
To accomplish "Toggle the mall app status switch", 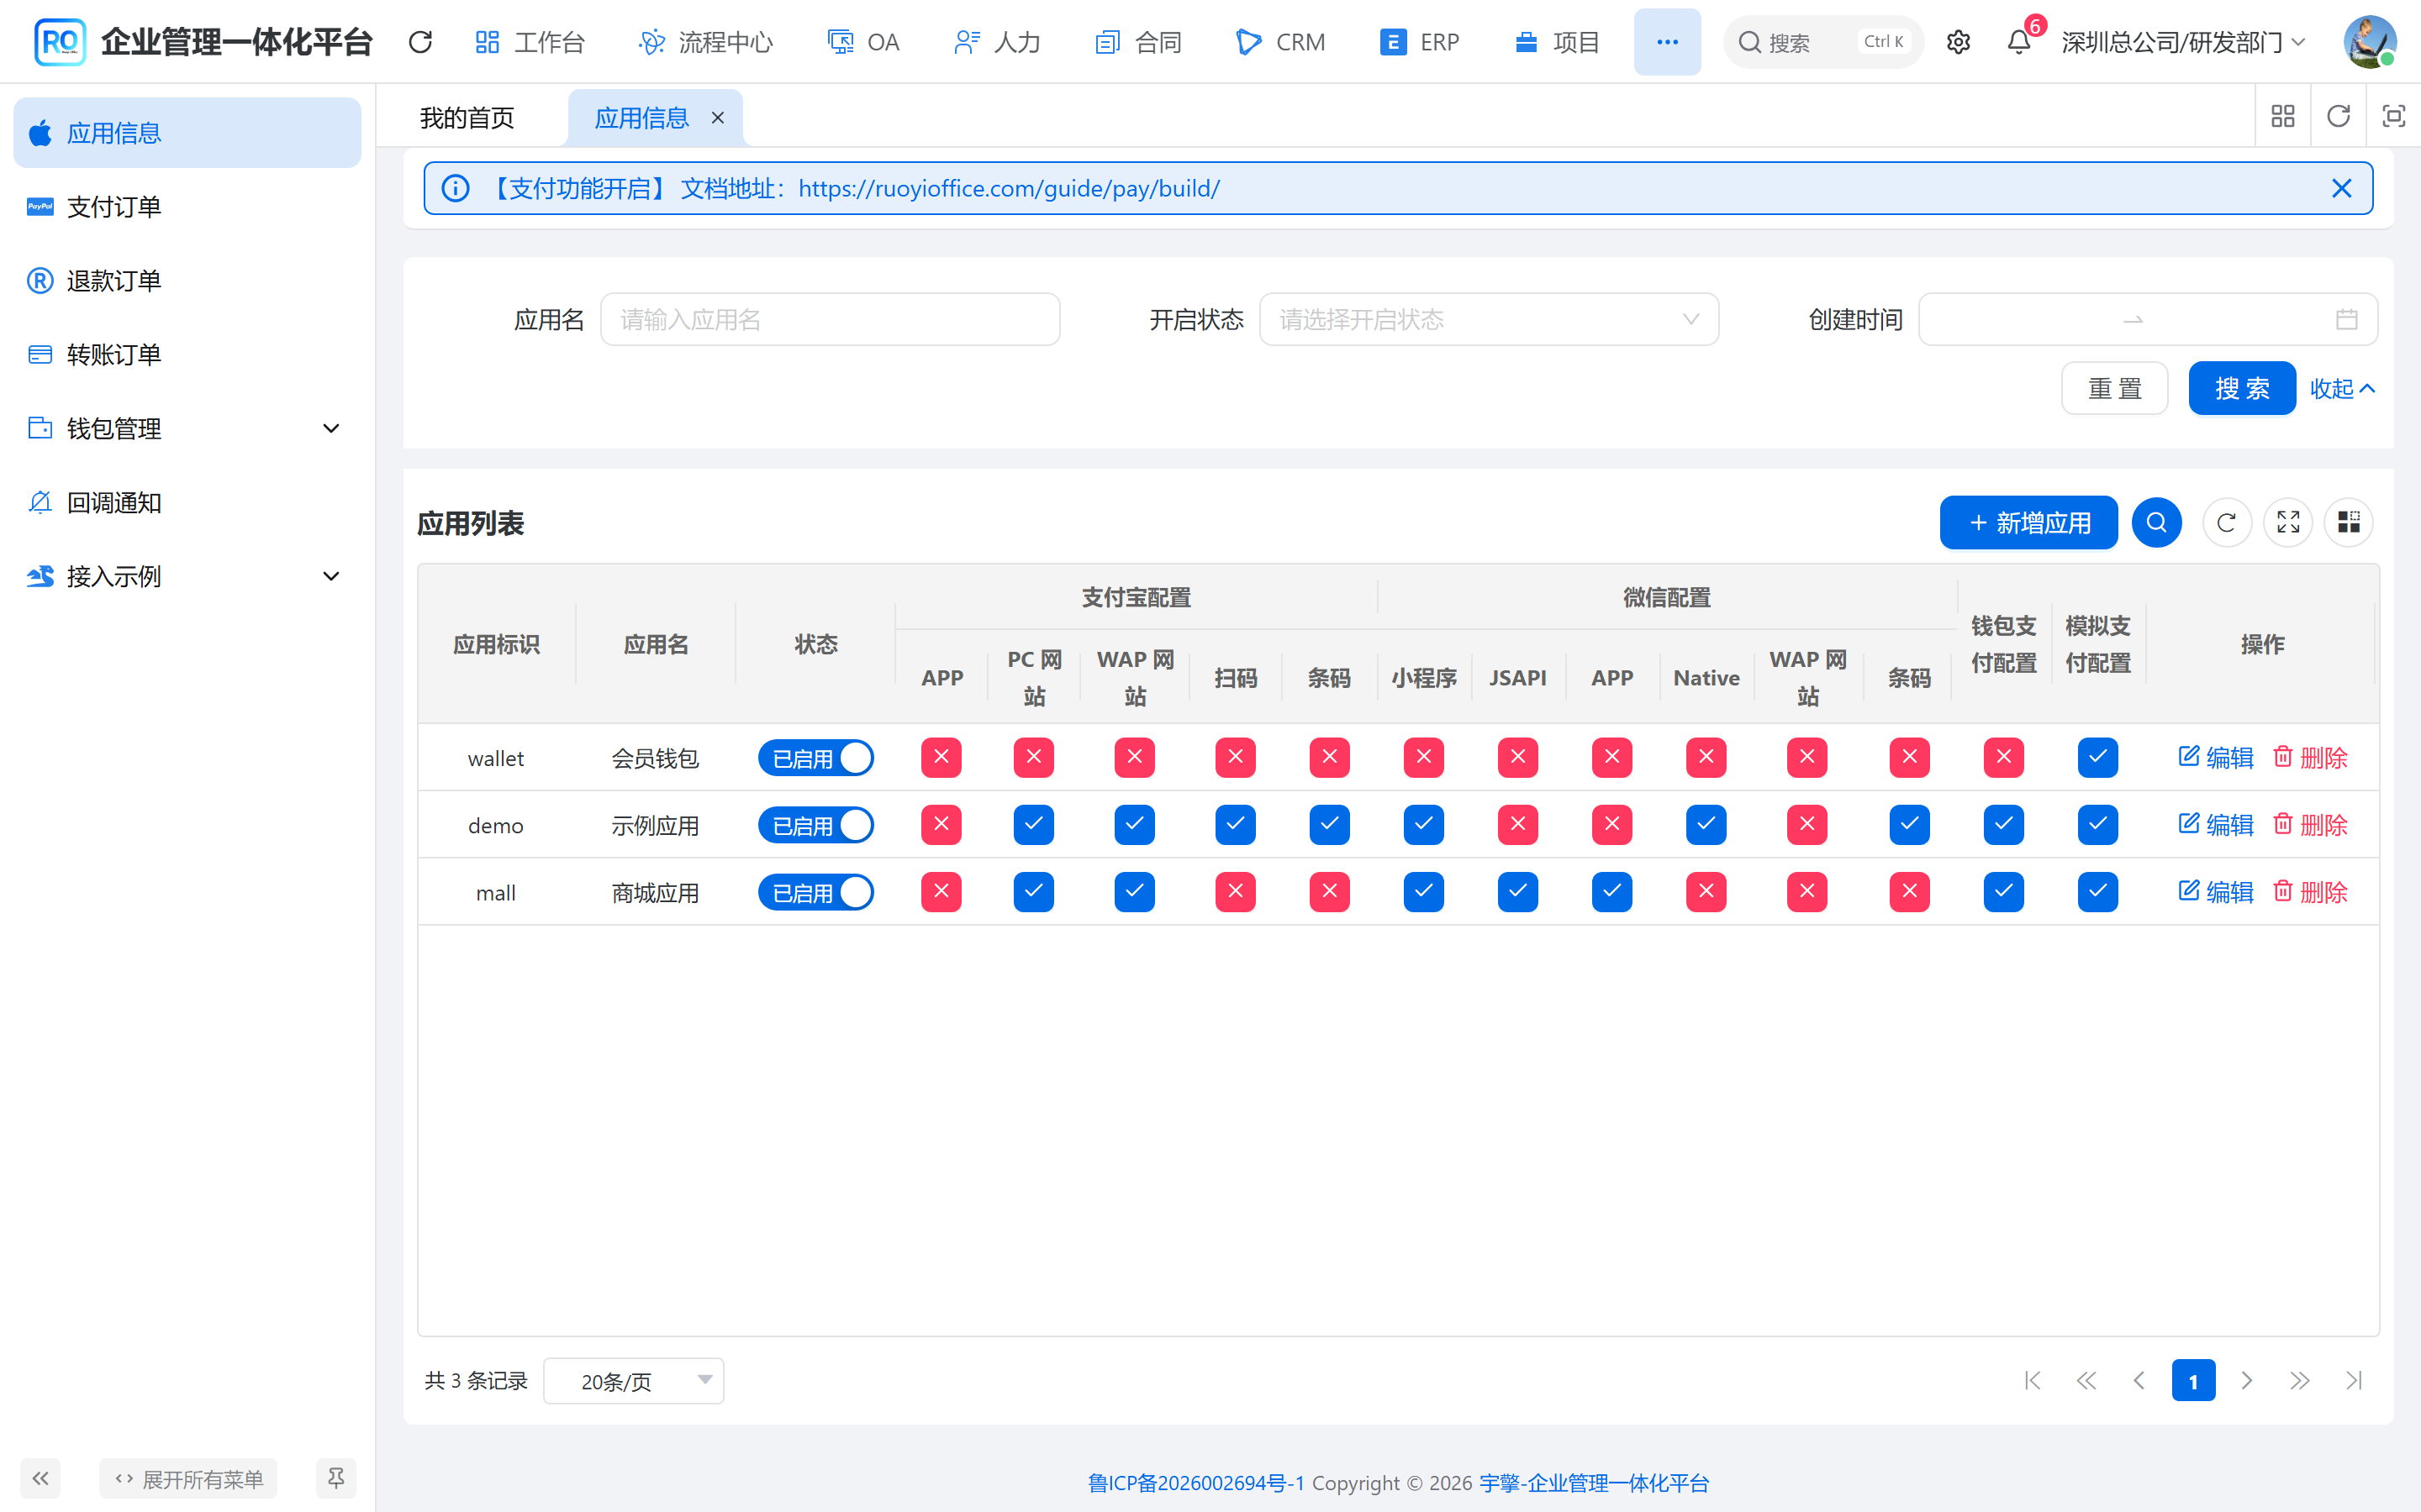I will coord(815,892).
